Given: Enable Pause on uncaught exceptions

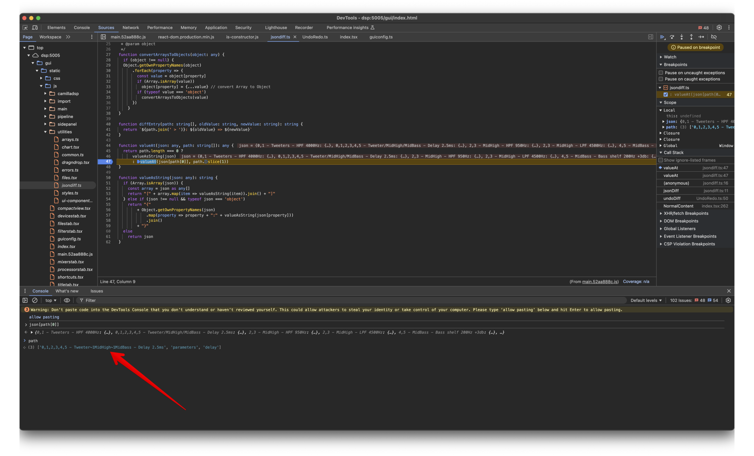Looking at the screenshot, I should 661,73.
